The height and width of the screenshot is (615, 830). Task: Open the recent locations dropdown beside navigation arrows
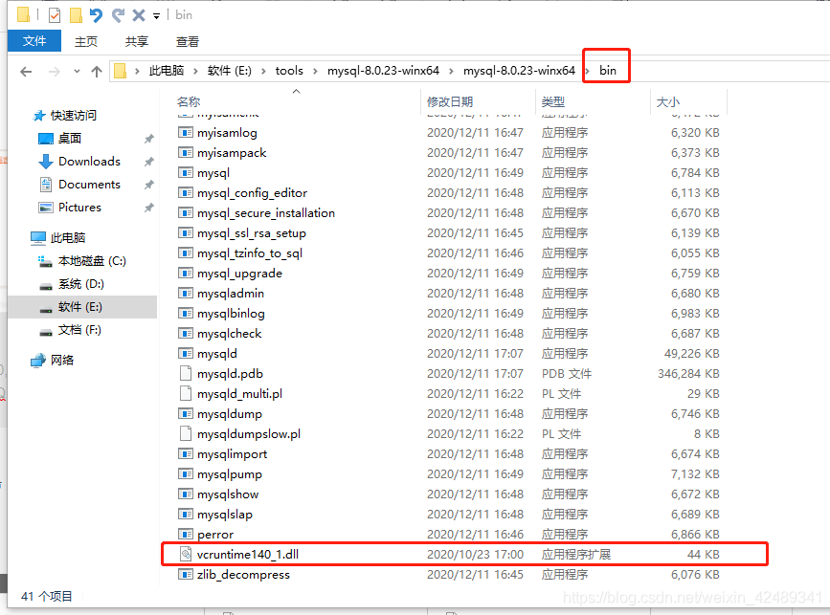click(x=76, y=69)
